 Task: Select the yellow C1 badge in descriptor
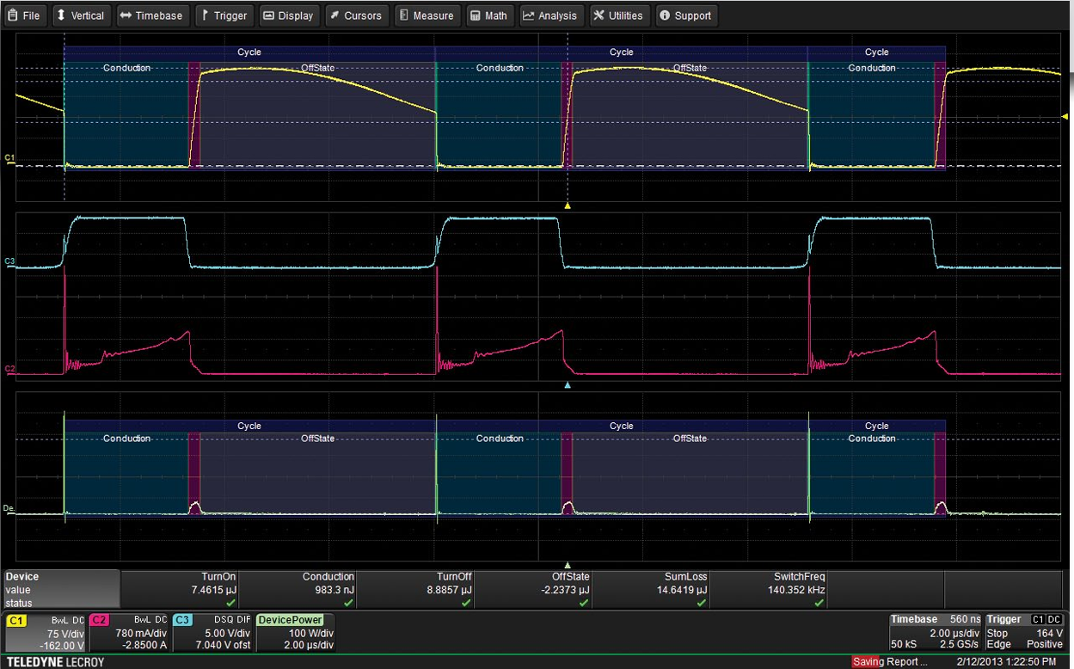pyautogui.click(x=17, y=619)
